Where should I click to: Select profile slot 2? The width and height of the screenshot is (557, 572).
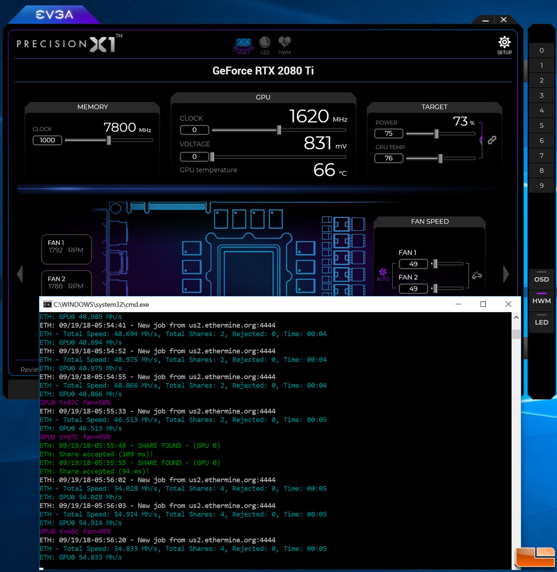coord(542,81)
